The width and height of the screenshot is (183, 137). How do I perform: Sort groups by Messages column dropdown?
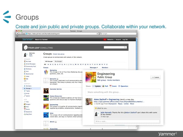point(94,68)
